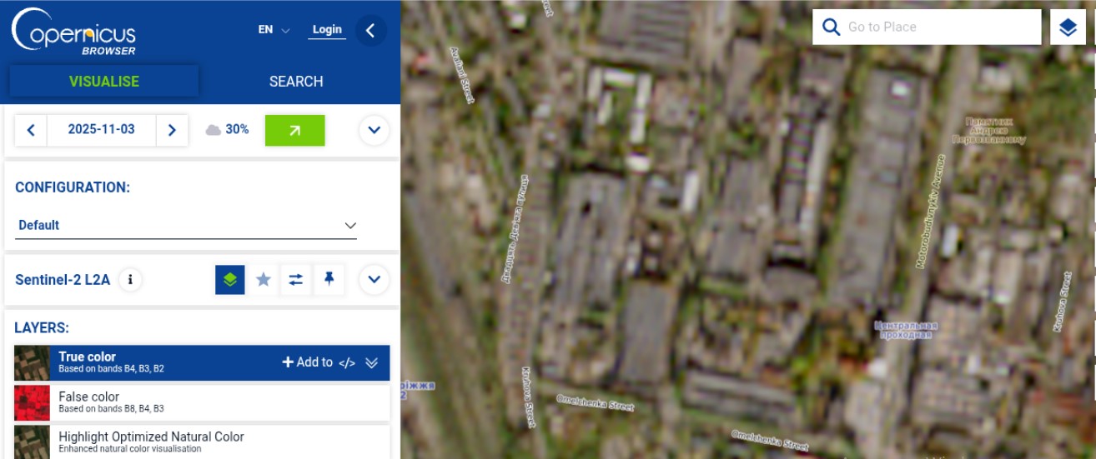
Task: Go to next date with right arrow
Action: click(172, 130)
